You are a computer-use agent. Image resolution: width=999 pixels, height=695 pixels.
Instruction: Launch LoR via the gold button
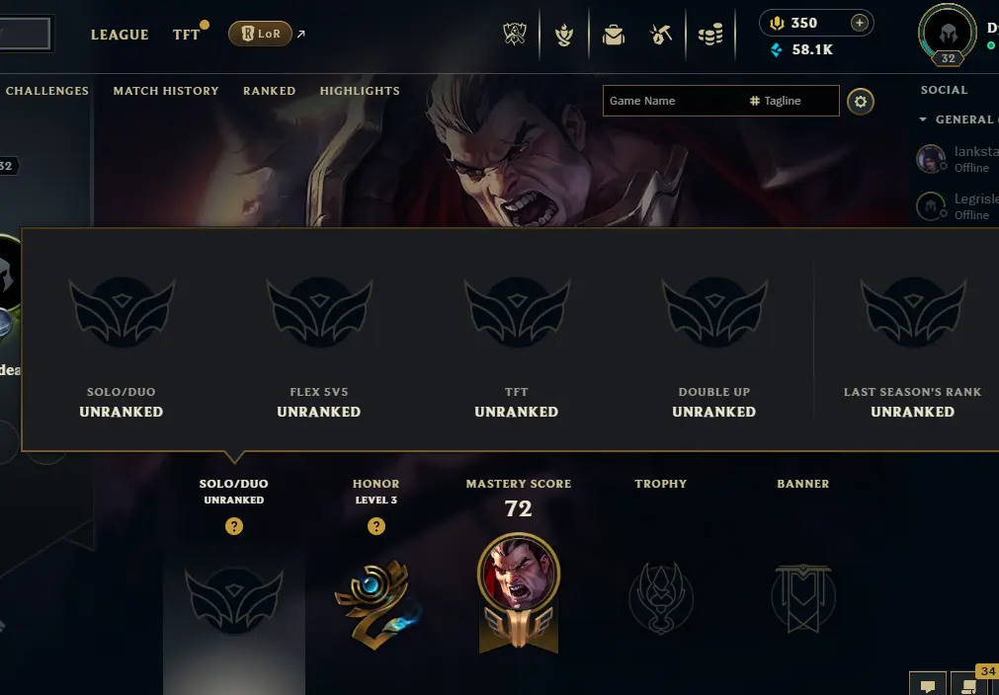pos(260,34)
